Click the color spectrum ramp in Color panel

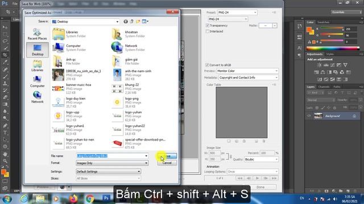[333, 48]
